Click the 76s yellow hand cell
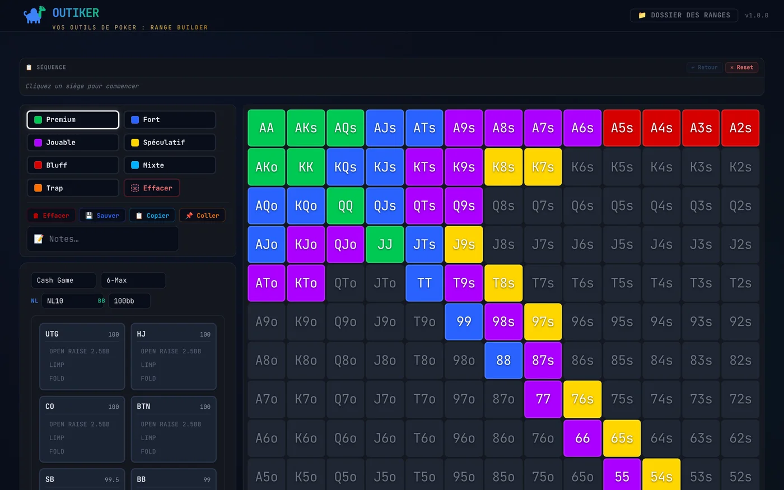The height and width of the screenshot is (490, 784). [582, 399]
